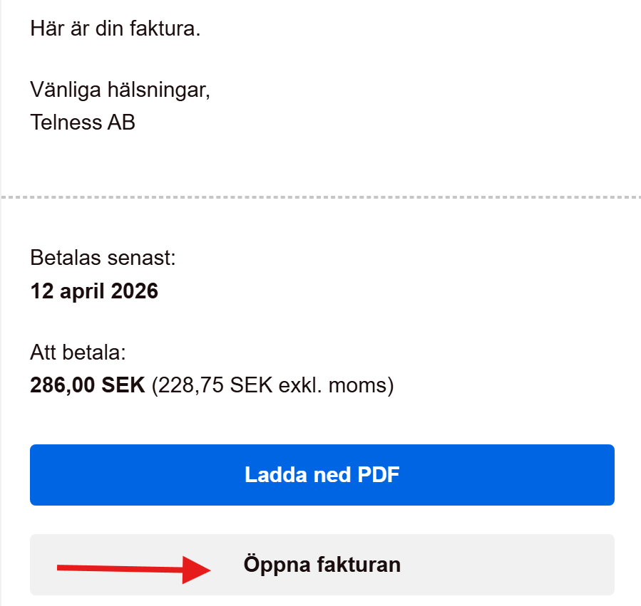Click the button the red arrow points to
This screenshot has height=606, width=641.
click(x=321, y=564)
